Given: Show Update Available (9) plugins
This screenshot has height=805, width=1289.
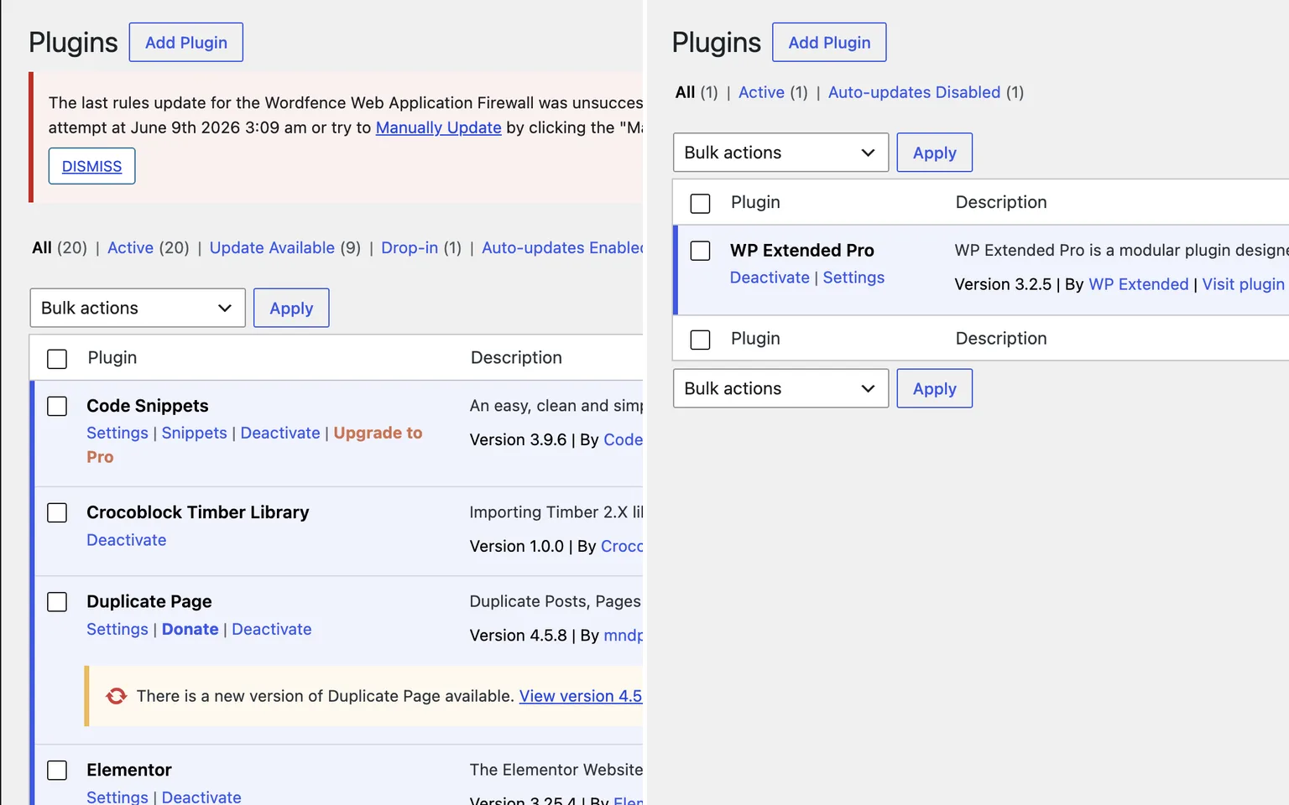Looking at the screenshot, I should tap(285, 247).
